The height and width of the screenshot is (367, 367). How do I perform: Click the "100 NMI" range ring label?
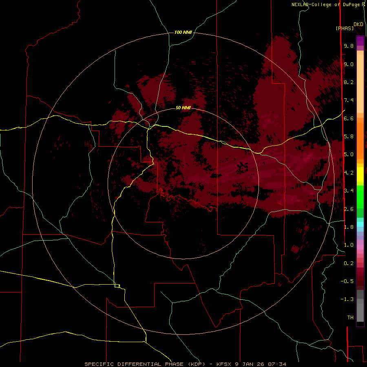tap(183, 32)
